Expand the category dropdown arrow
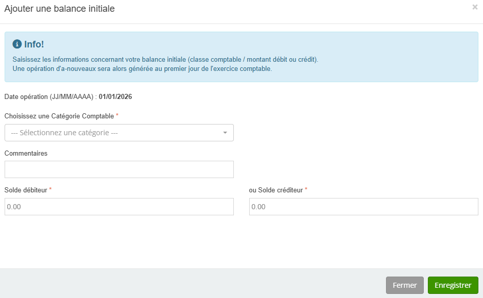This screenshot has width=483, height=298. (225, 133)
